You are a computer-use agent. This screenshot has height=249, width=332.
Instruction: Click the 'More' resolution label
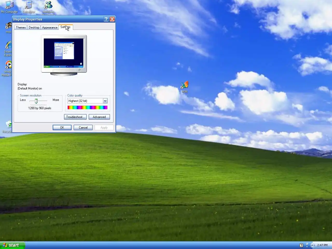56,100
